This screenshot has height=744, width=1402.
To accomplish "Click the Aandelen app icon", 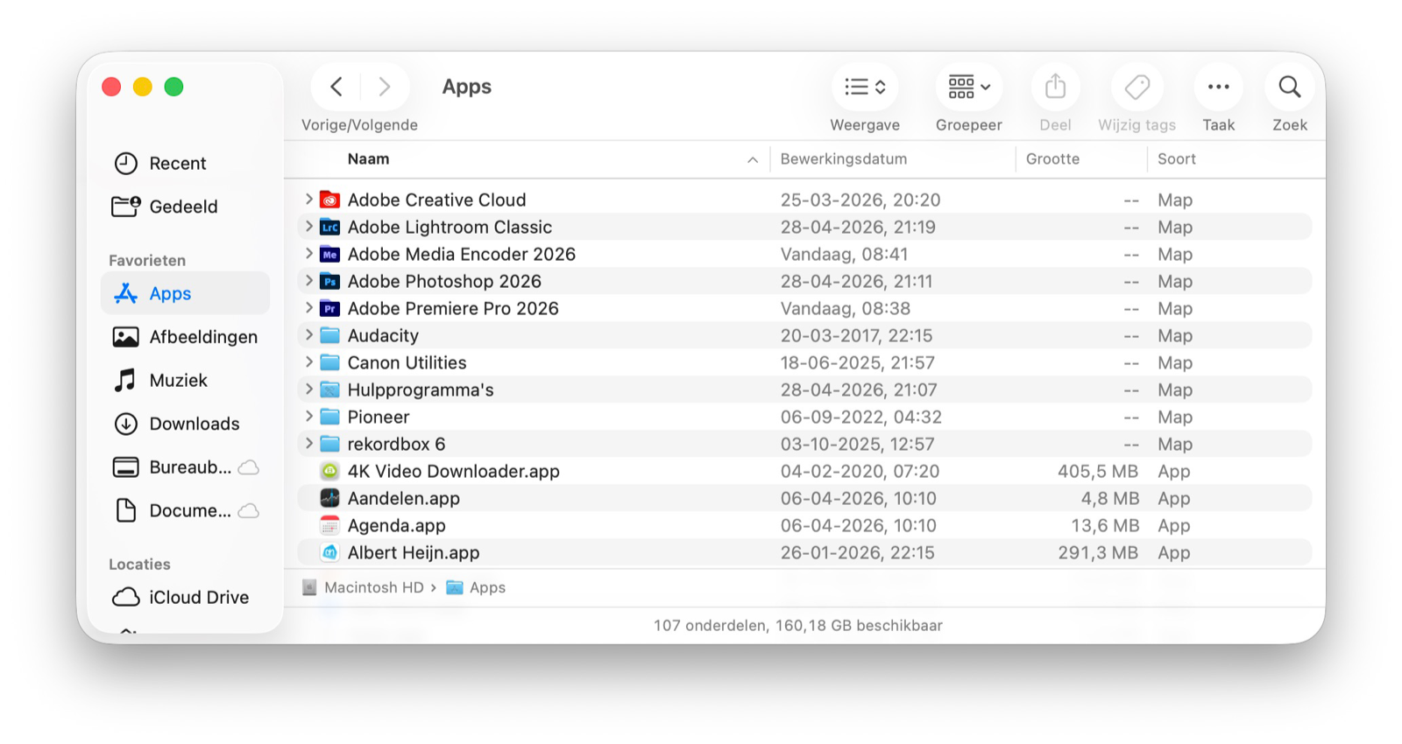I will pos(329,498).
